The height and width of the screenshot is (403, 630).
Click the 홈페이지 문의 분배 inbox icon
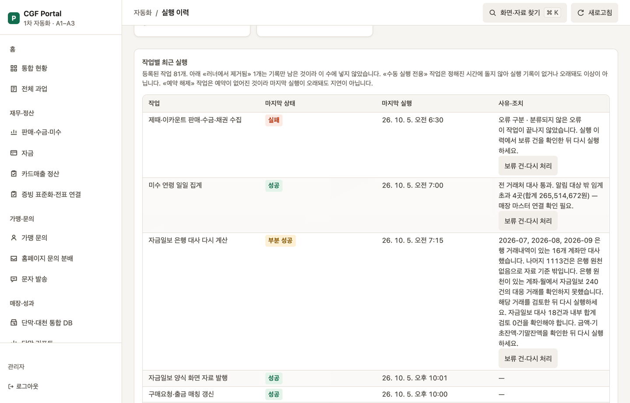click(14, 258)
